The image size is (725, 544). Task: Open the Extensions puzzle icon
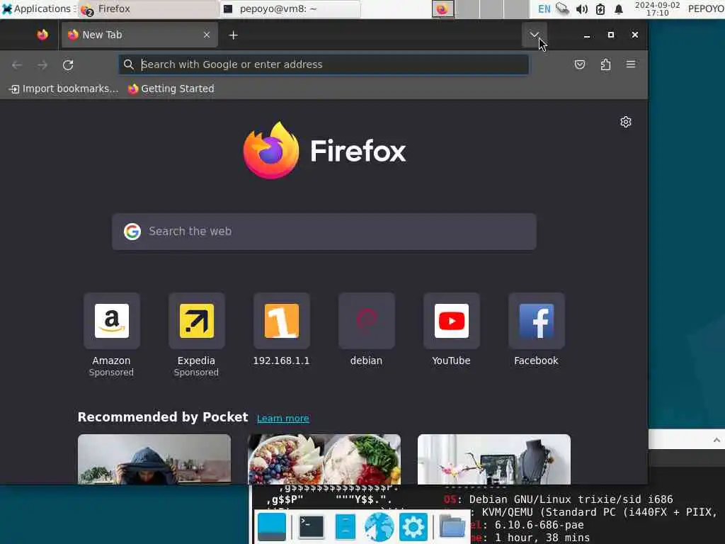605,64
